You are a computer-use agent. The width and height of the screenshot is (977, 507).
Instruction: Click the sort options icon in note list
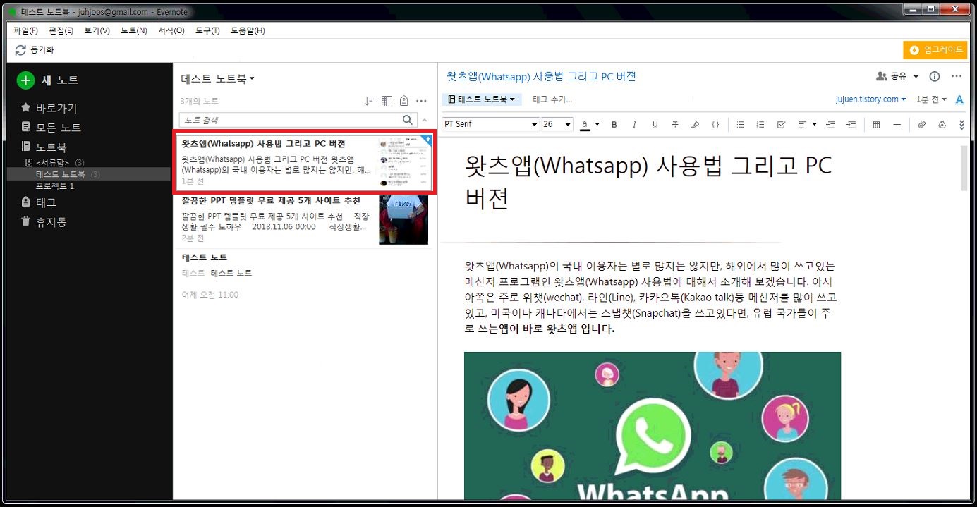tap(370, 101)
